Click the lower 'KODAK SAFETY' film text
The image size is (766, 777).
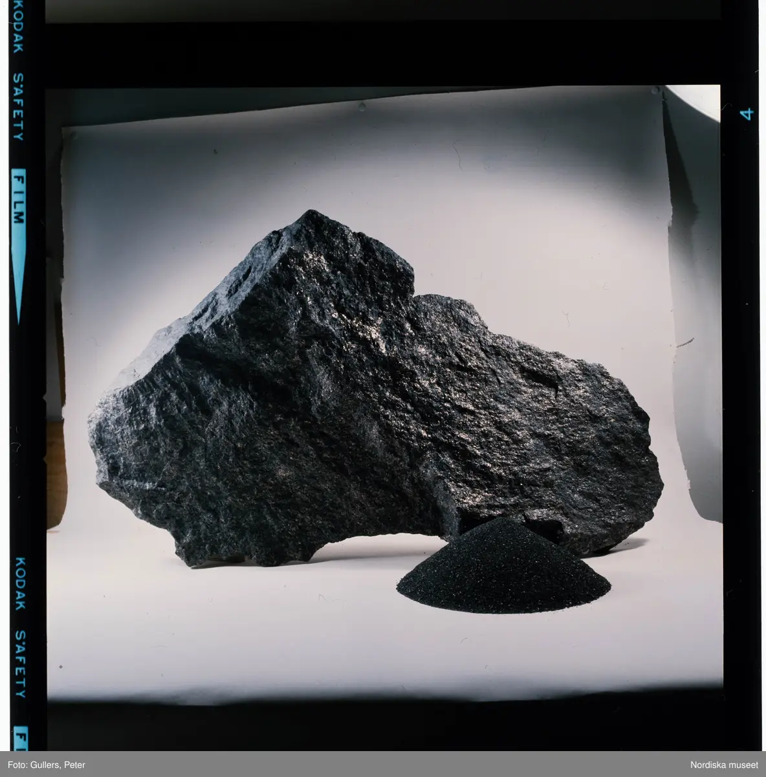[x=19, y=627]
